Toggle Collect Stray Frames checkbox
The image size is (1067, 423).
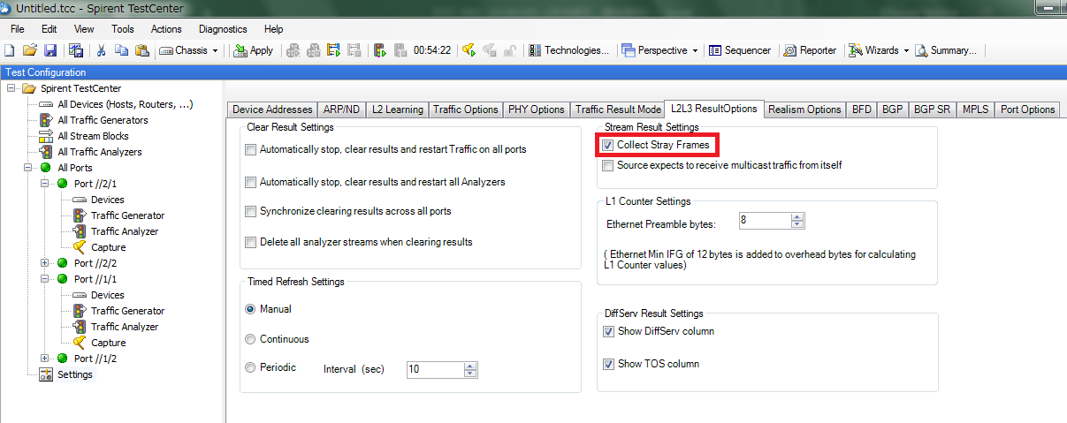[x=608, y=144]
